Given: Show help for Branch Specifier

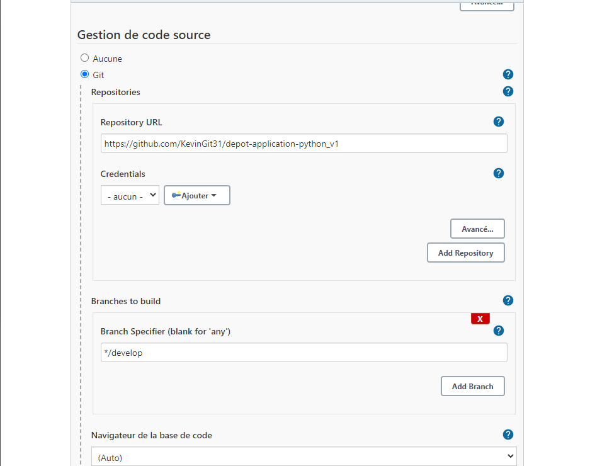Looking at the screenshot, I should 499,331.
